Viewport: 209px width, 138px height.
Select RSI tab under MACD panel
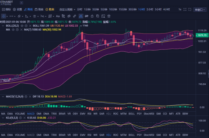pos(89,114)
